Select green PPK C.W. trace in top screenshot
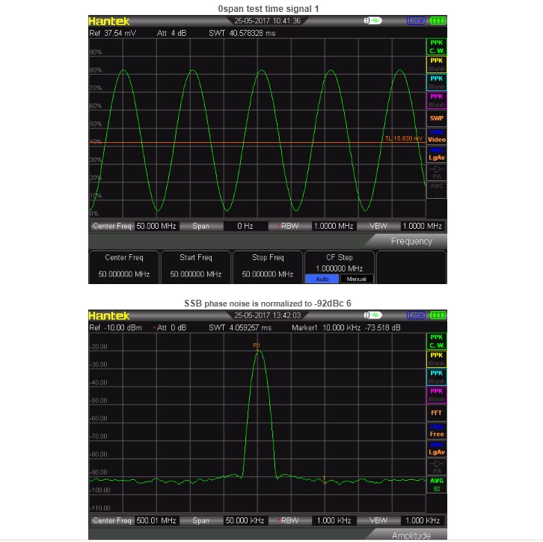 (x=436, y=46)
